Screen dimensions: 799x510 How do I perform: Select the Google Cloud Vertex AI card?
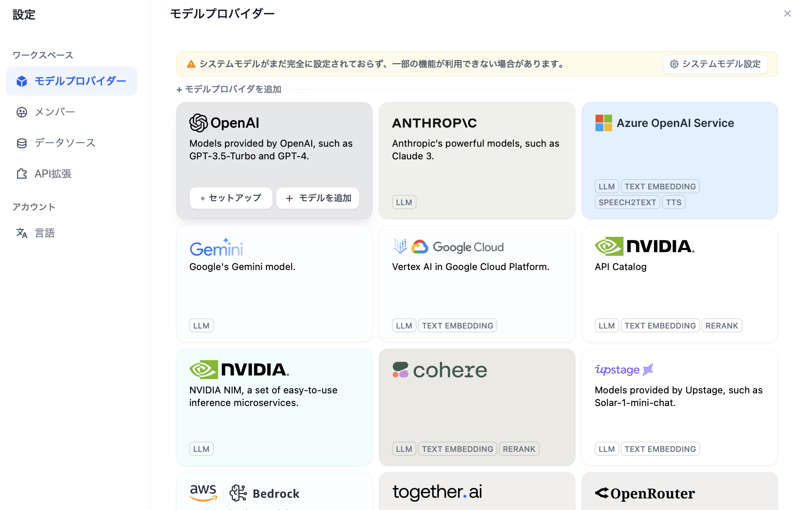pos(477,283)
